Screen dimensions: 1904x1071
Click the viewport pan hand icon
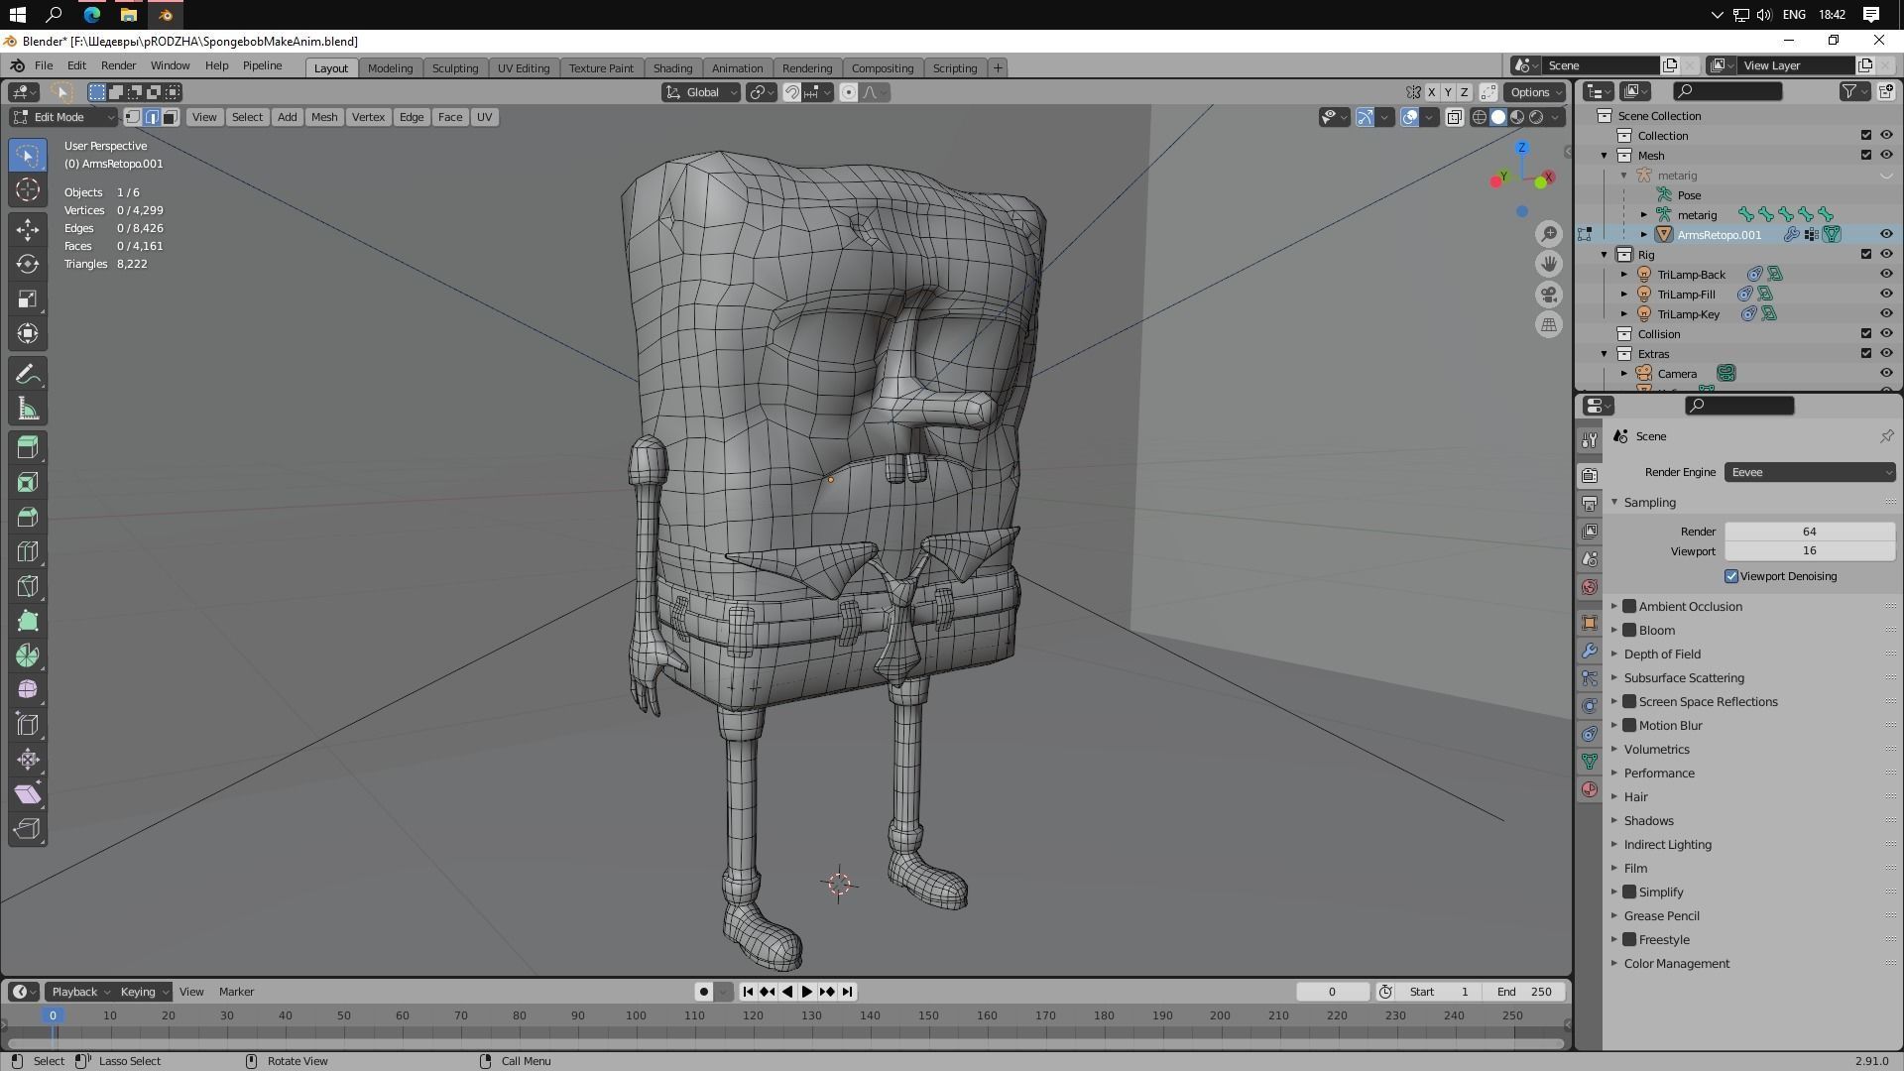pyautogui.click(x=1549, y=264)
